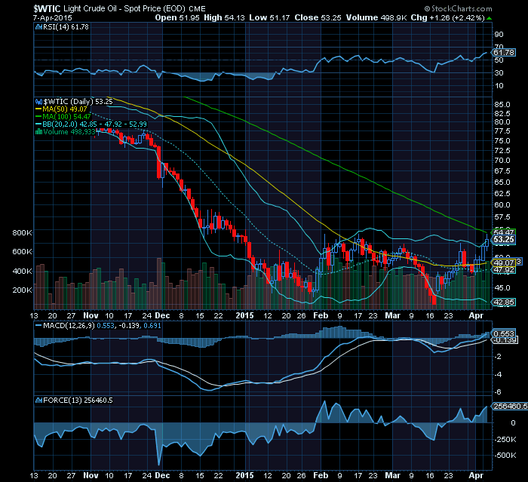The height and width of the screenshot is (482, 528).
Task: Click the 0.553 MACD value tag
Action: (x=504, y=333)
